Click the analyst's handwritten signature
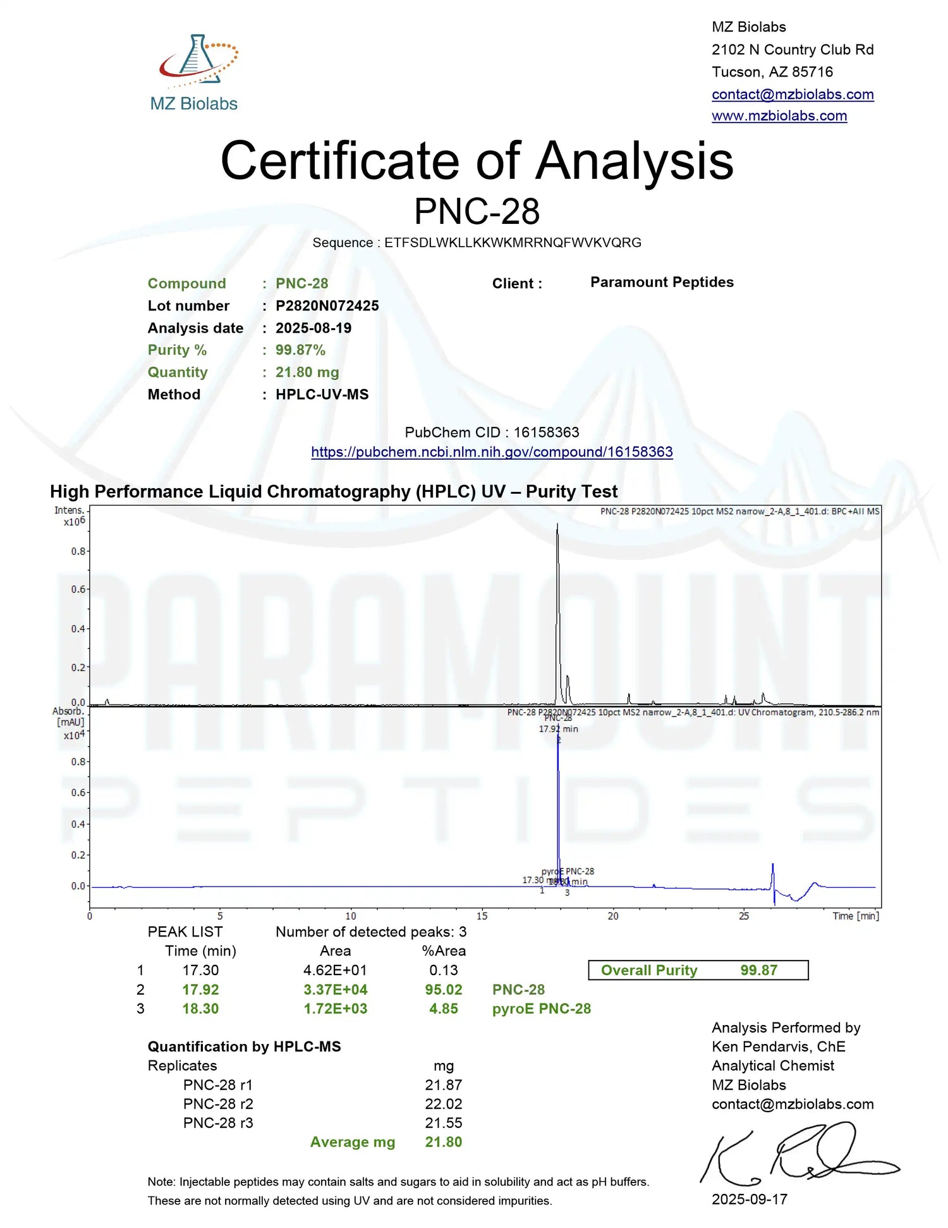Image resolution: width=948 pixels, height=1228 pixels. [799, 1154]
